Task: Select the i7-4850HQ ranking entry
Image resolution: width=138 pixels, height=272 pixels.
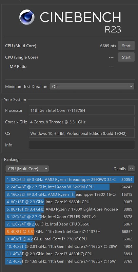Action: [x=70, y=254]
